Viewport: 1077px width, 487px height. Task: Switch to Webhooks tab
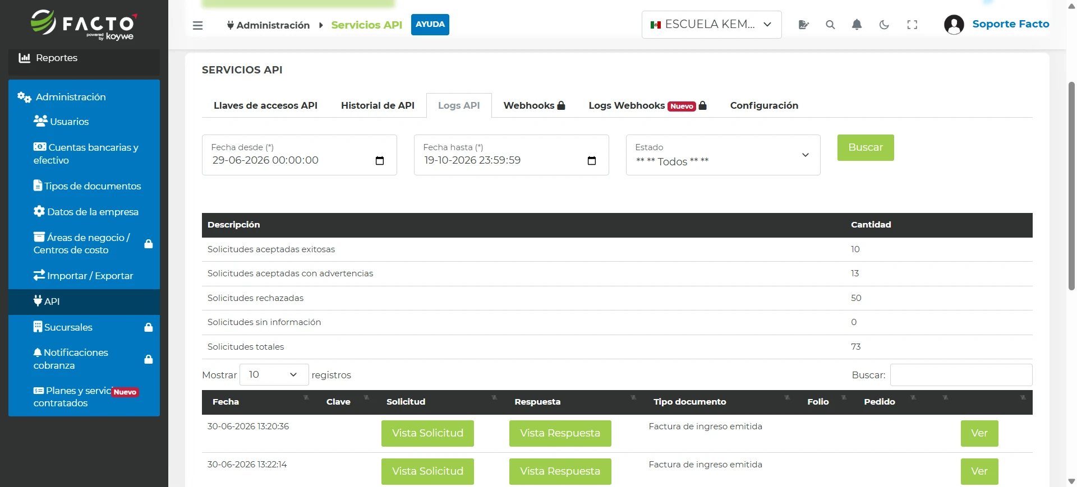(x=534, y=105)
